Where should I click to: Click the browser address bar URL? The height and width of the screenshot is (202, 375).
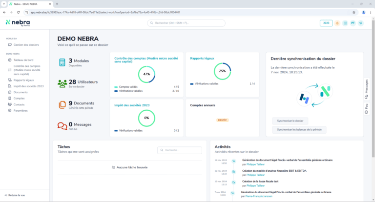click(x=105, y=12)
